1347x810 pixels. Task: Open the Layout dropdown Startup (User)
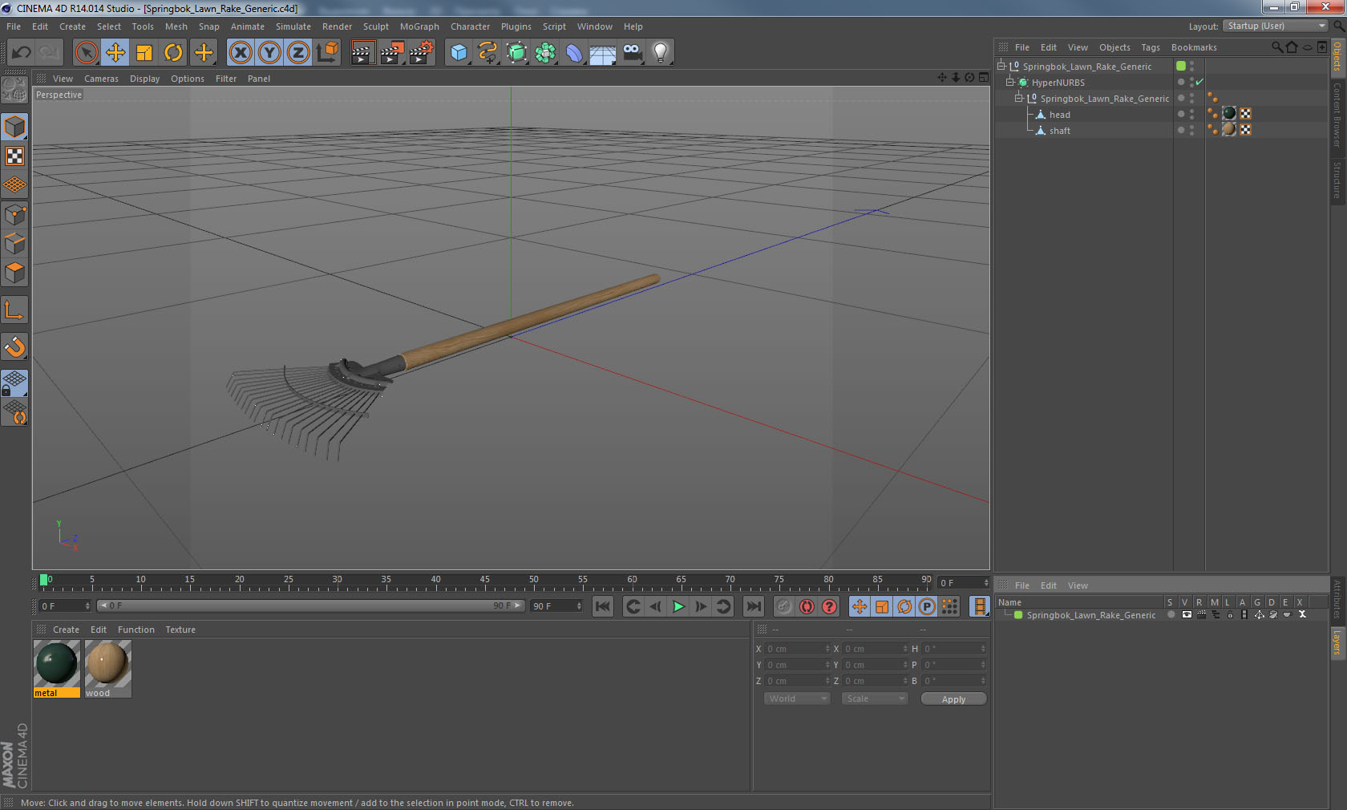coord(1276,26)
